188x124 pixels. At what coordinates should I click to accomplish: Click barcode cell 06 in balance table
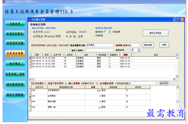[x=138, y=103]
